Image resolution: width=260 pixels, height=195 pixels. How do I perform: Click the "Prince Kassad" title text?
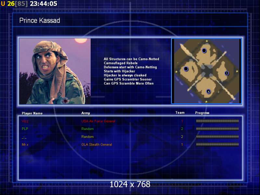[40, 20]
